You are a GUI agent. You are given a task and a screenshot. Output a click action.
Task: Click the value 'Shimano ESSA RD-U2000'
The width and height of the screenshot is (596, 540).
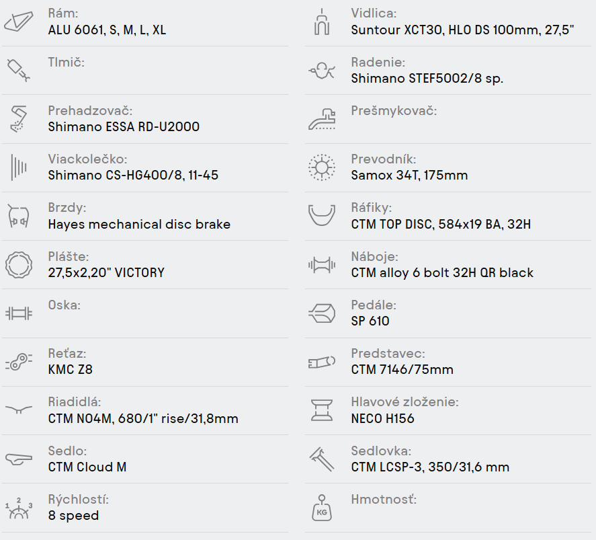pyautogui.click(x=124, y=126)
